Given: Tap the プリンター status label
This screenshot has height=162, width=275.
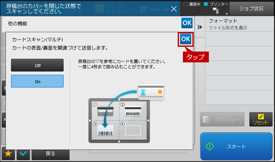Looking at the screenshot, I should click(219, 4).
